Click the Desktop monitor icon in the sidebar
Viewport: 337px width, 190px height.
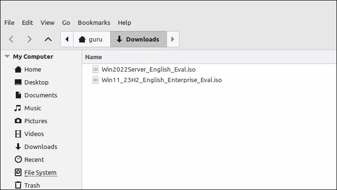point(18,82)
